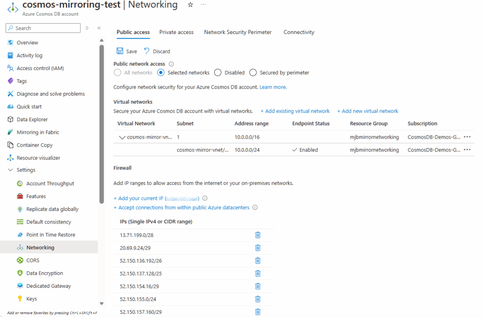This screenshot has width=484, height=317.
Task: Choose Selected networks radio button
Action: point(161,73)
